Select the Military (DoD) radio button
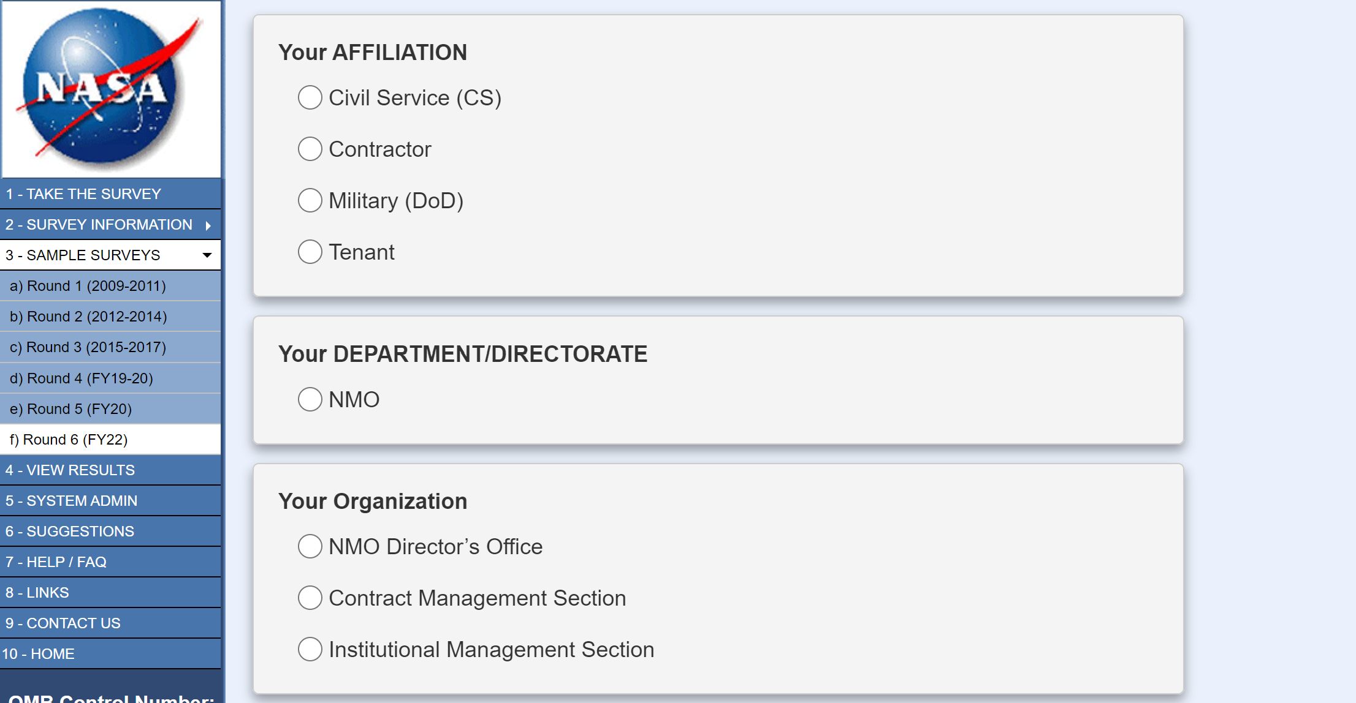The image size is (1356, 703). 310,201
